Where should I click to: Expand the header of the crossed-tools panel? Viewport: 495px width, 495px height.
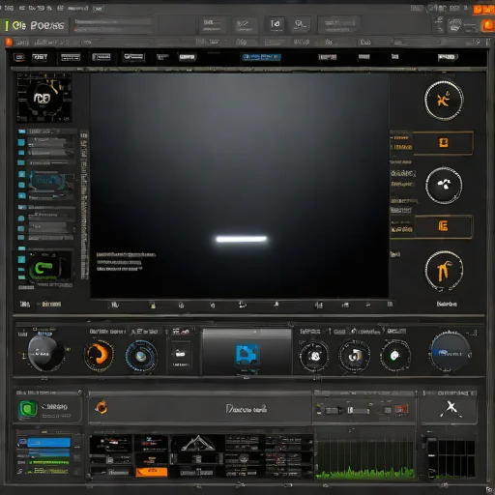(x=450, y=393)
